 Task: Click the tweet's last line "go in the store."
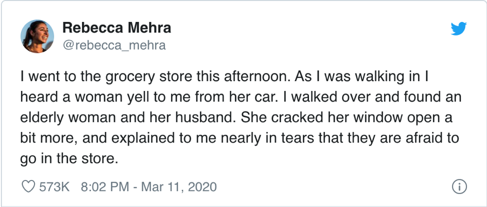click(x=69, y=159)
